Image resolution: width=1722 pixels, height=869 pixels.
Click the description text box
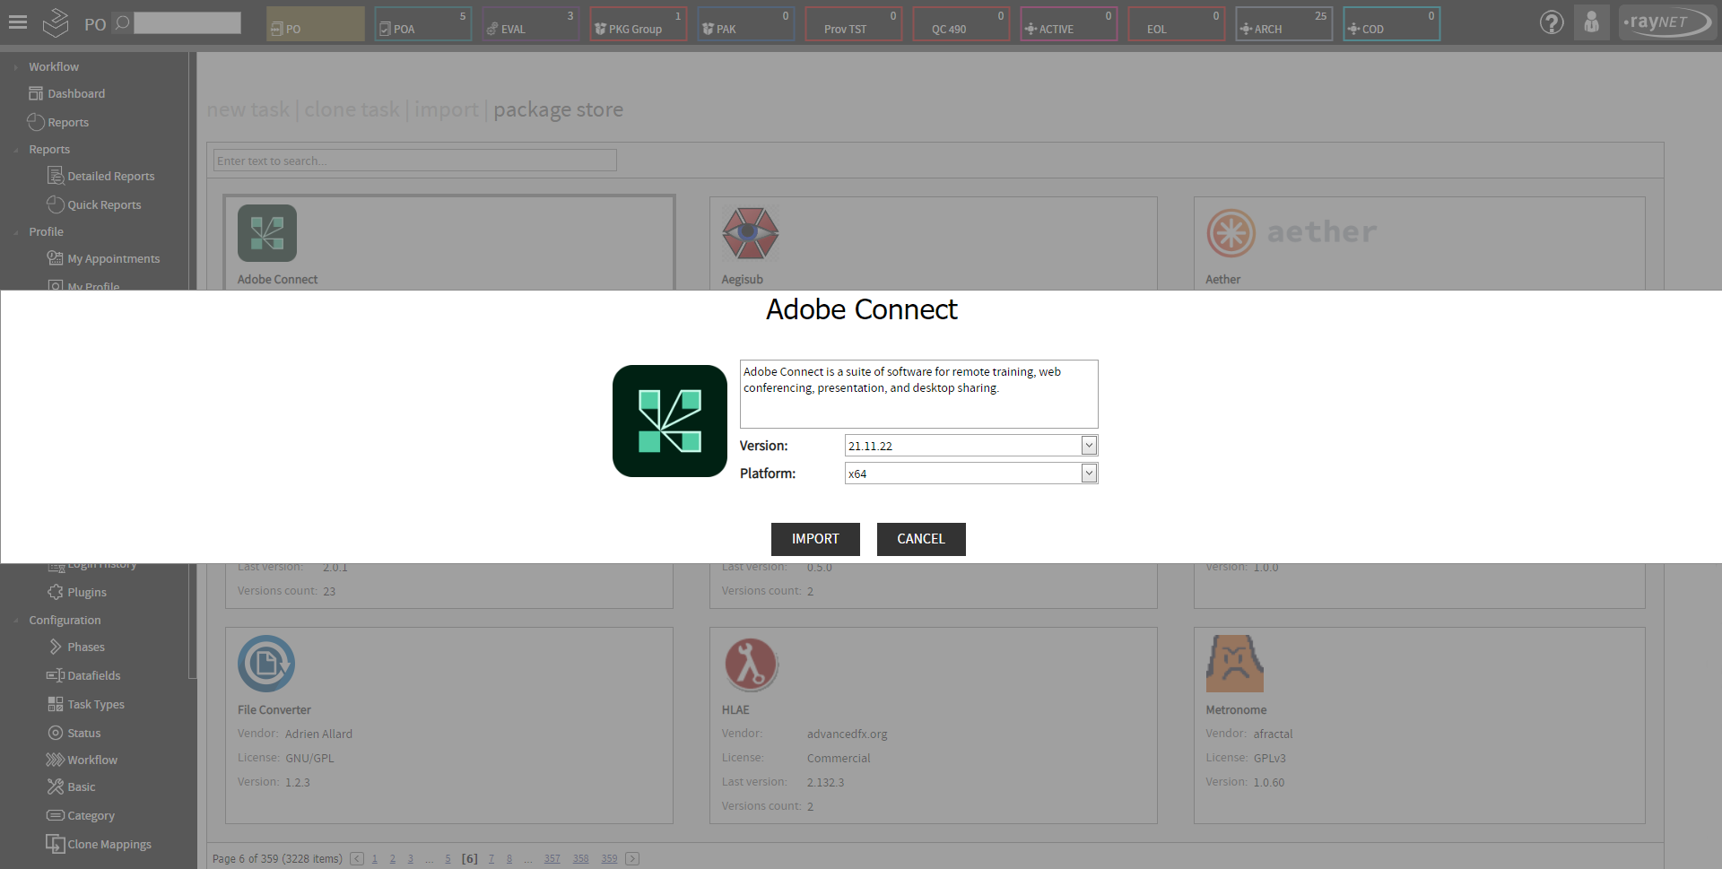pyautogui.click(x=918, y=395)
